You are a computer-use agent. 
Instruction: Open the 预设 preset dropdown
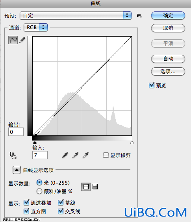coord(76,16)
